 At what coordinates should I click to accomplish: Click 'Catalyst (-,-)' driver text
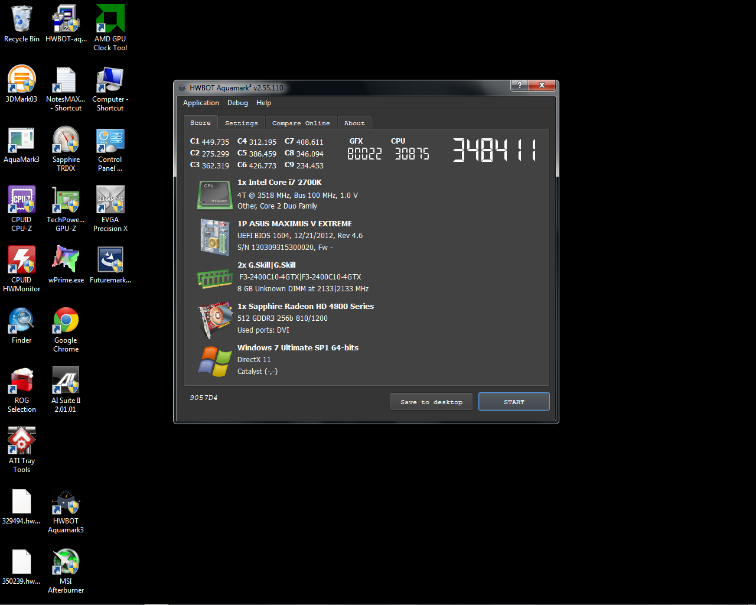[x=258, y=372]
